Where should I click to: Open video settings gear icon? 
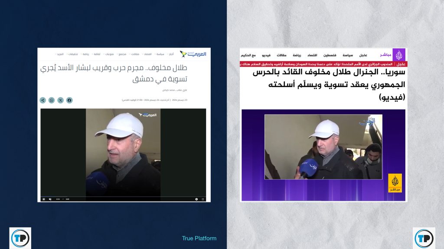click(x=196, y=199)
